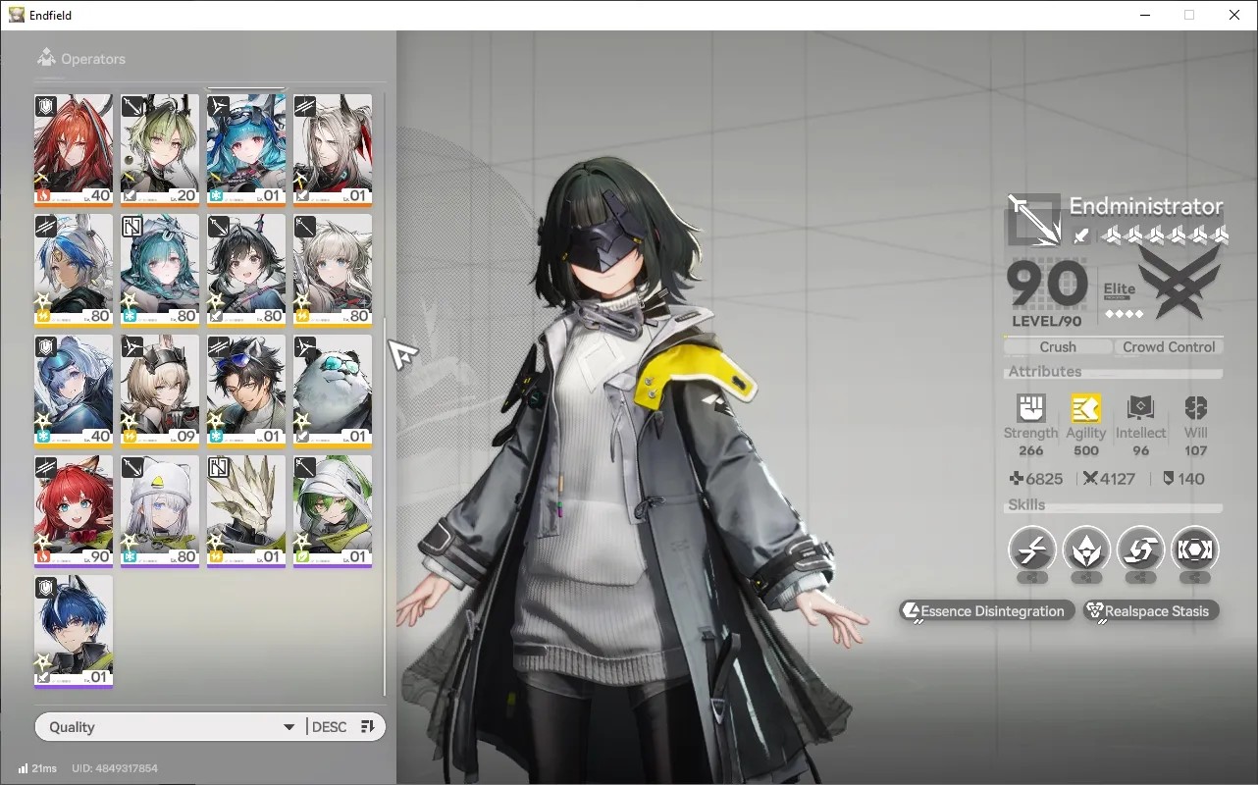The height and width of the screenshot is (785, 1258).
Task: Close the Endfield window
Action: (x=1234, y=15)
